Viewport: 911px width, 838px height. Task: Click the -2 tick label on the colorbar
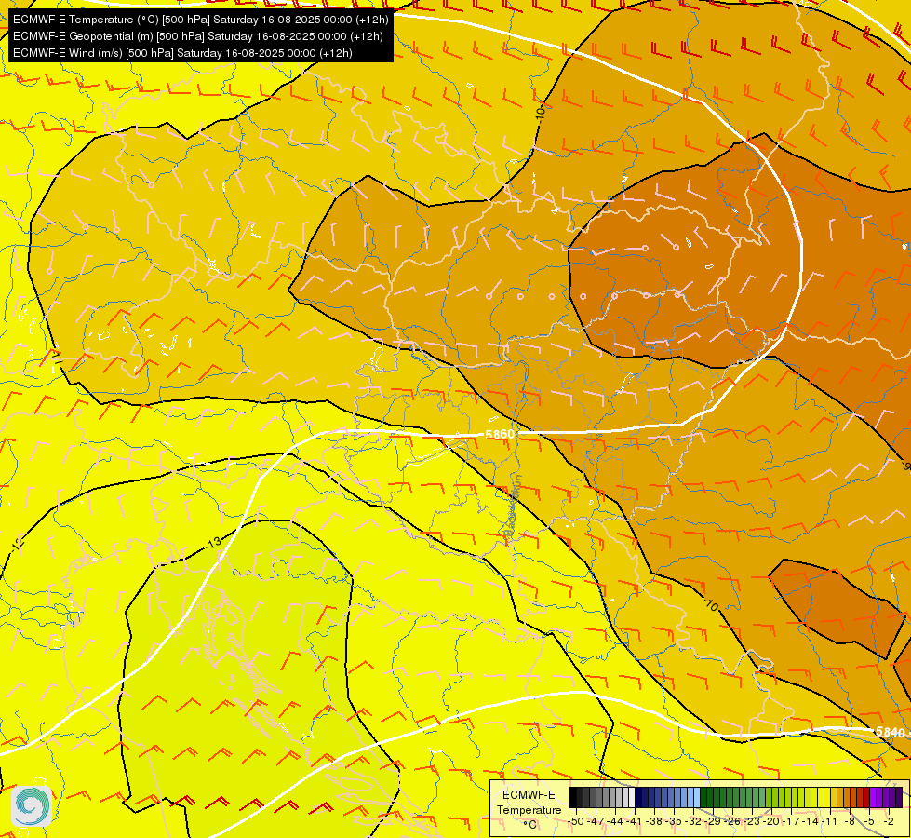pyautogui.click(x=889, y=821)
